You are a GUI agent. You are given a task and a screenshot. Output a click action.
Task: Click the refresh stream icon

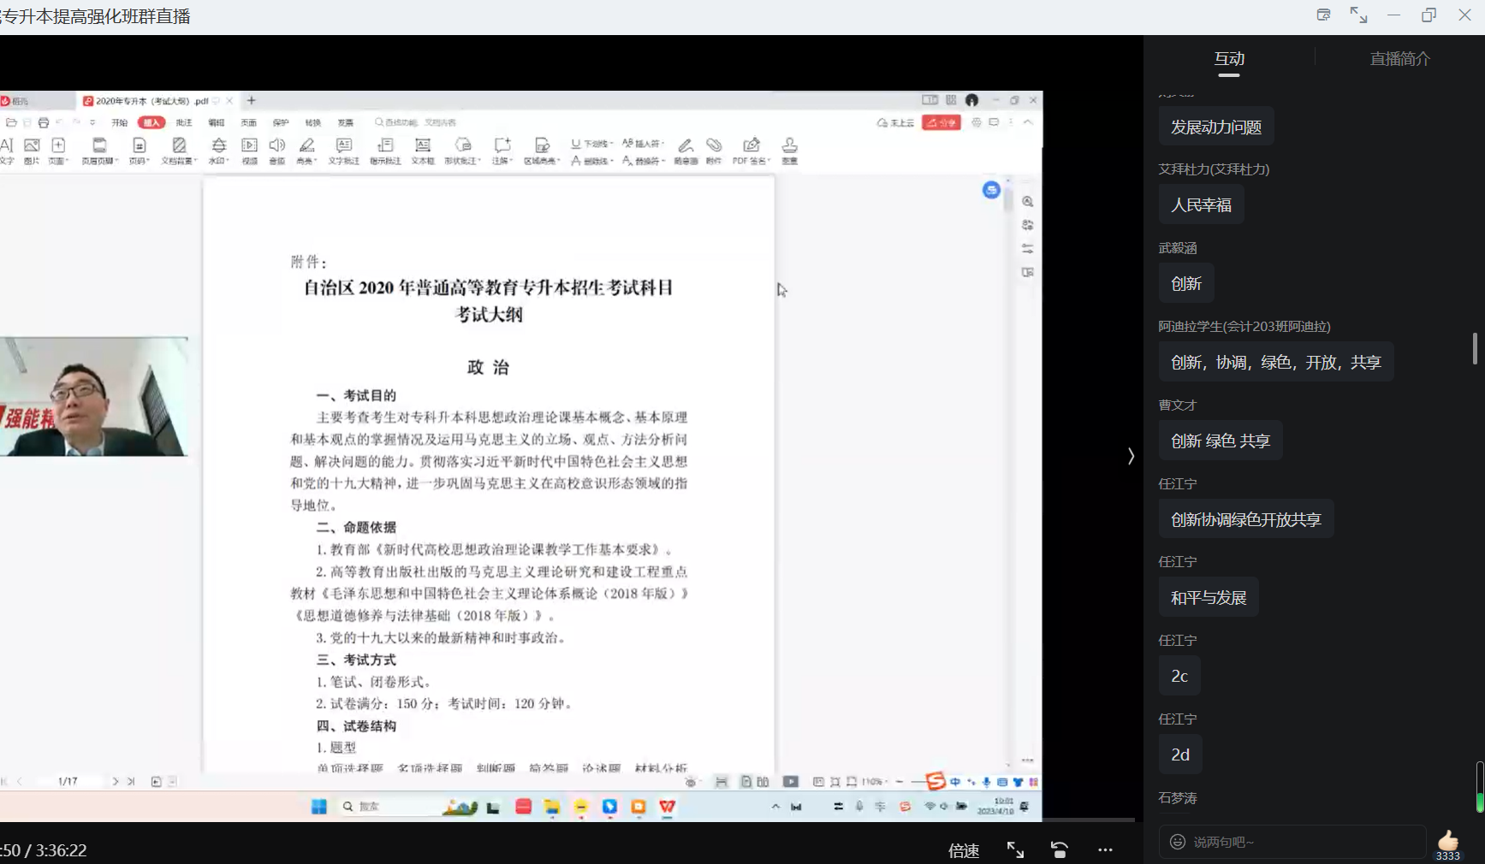[x=1060, y=850]
